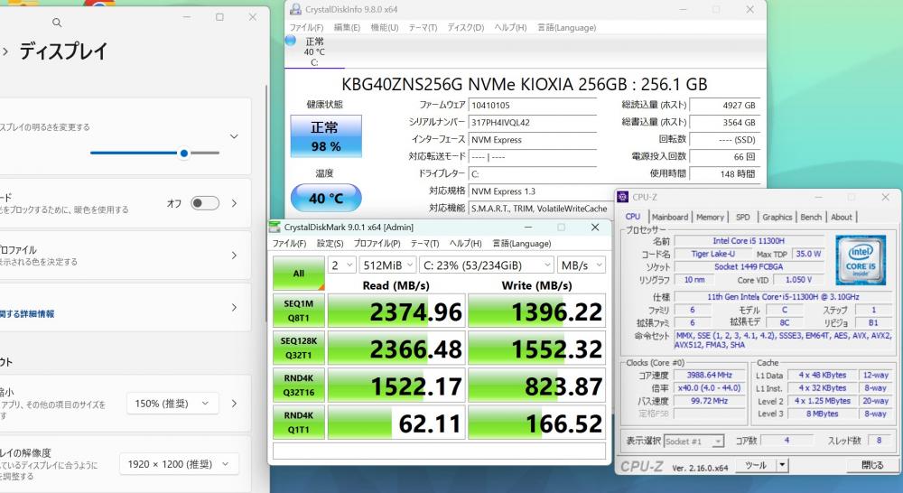Click SEQ1M write result 1396.22
903x493 pixels.
(x=536, y=311)
